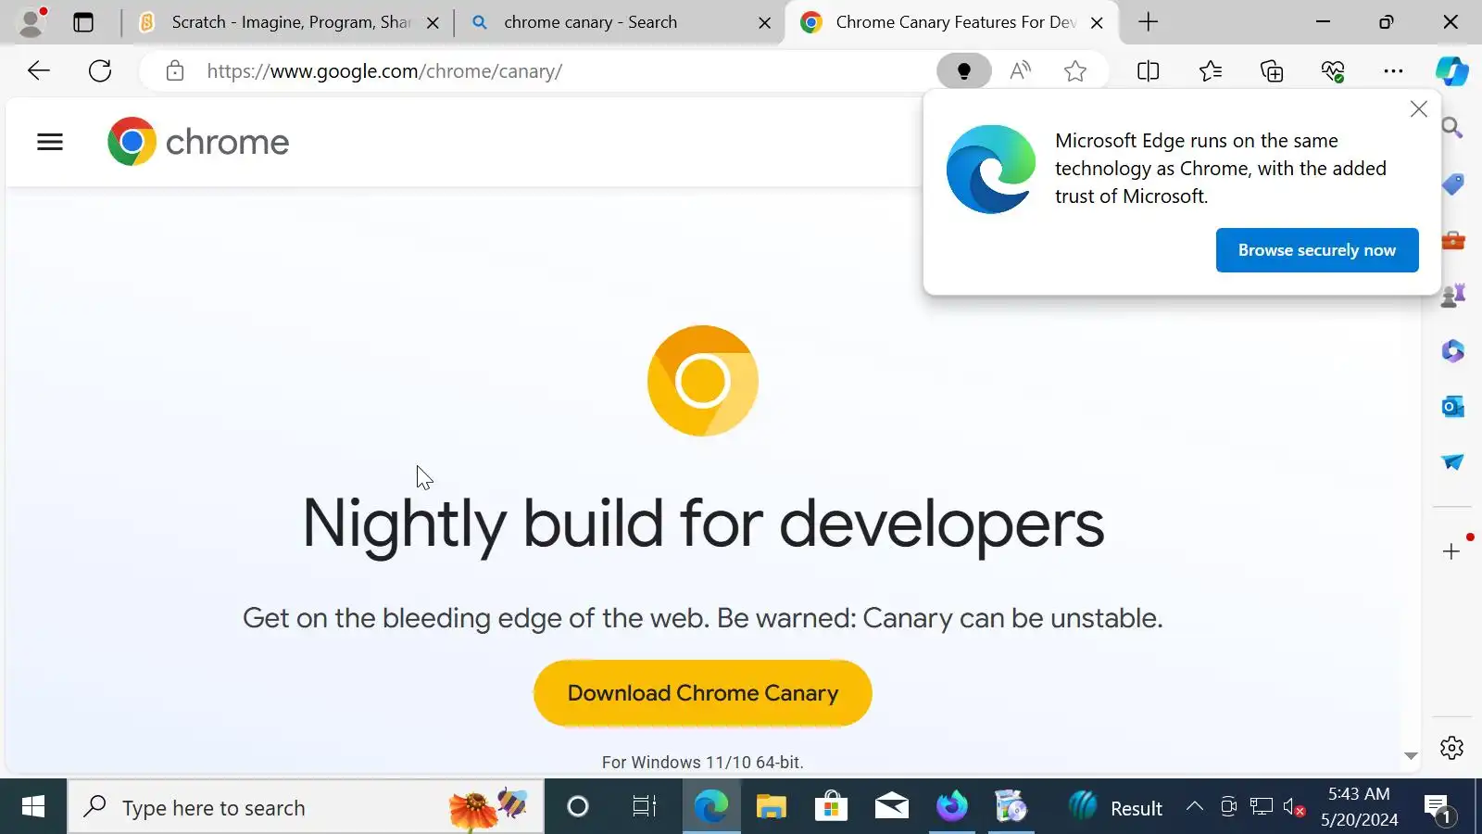
Task: Go back to previous page
Action: pos(38,70)
